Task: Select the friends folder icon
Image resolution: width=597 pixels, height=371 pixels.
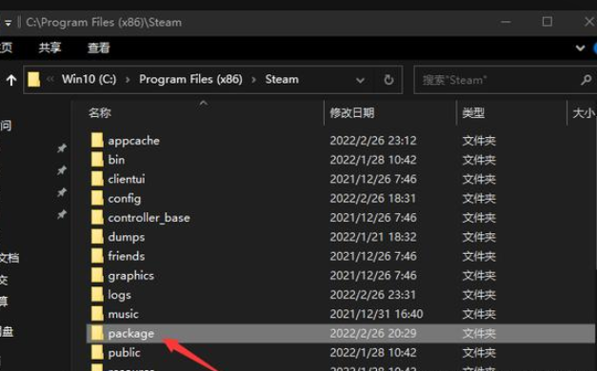Action: (x=97, y=256)
